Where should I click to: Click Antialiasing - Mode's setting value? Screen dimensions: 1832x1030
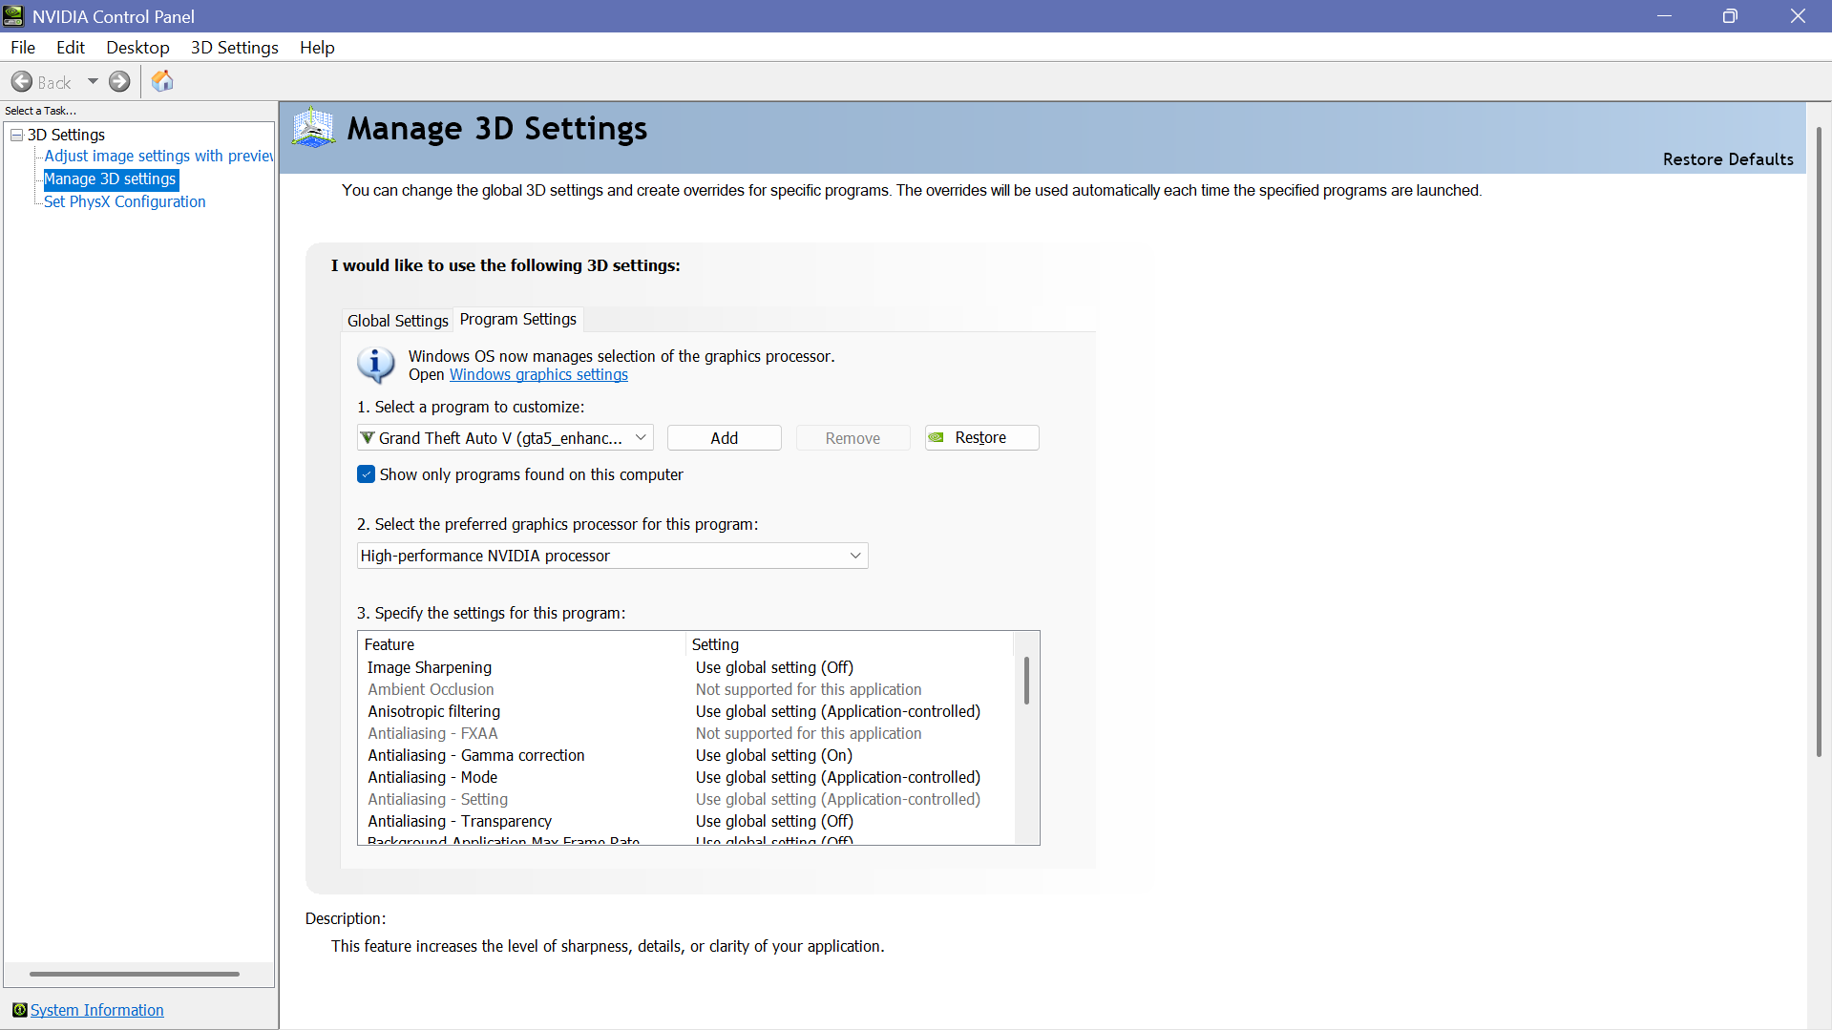point(837,777)
